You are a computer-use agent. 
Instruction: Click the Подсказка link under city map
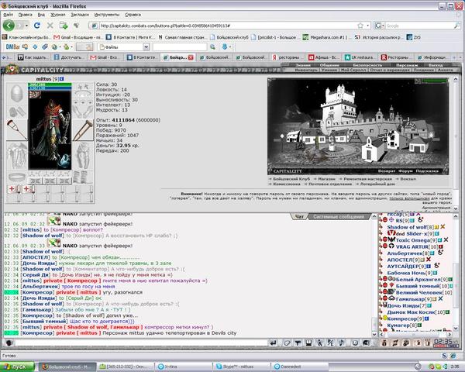(427, 170)
